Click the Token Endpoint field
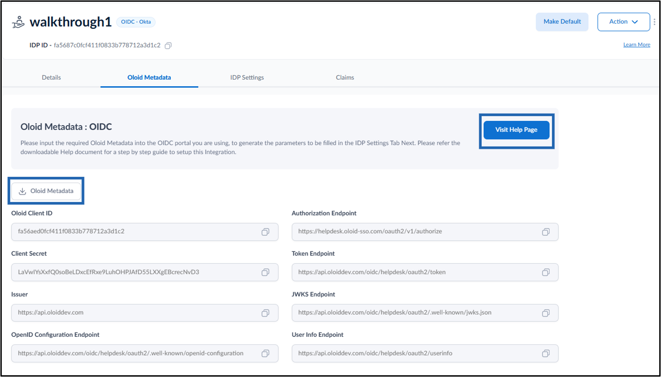The height and width of the screenshot is (377, 661). click(x=425, y=272)
